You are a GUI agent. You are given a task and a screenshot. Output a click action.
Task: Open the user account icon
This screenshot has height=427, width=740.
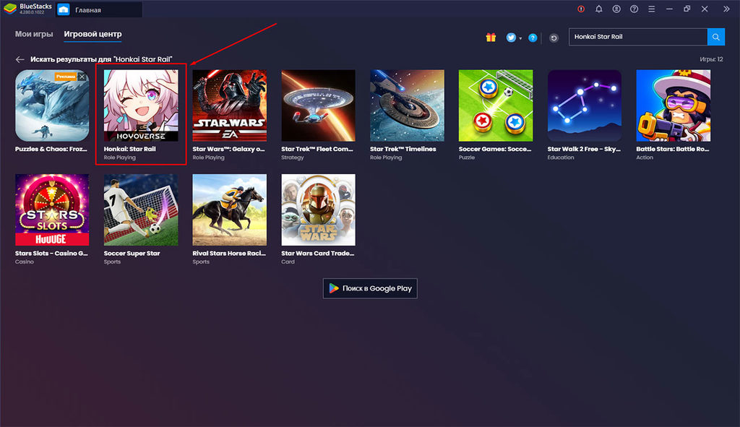coord(616,9)
